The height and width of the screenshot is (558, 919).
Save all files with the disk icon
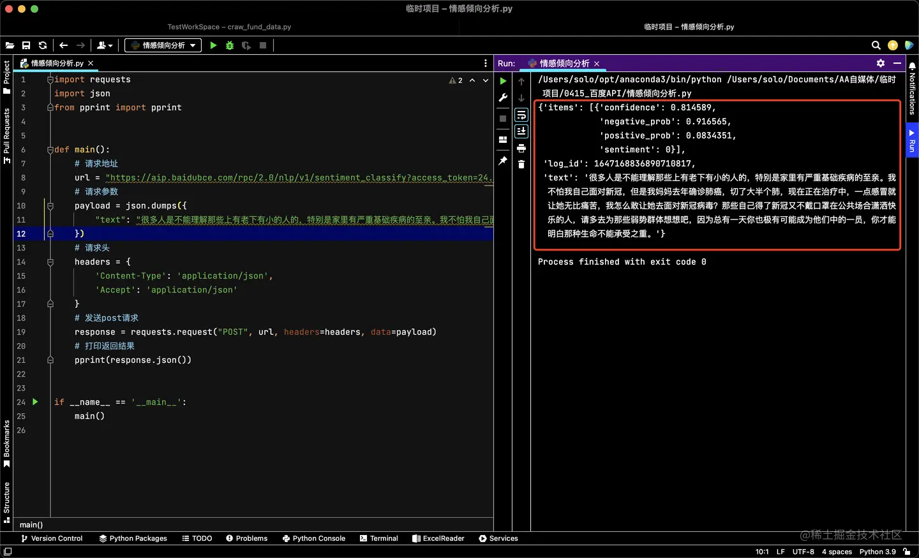26,45
